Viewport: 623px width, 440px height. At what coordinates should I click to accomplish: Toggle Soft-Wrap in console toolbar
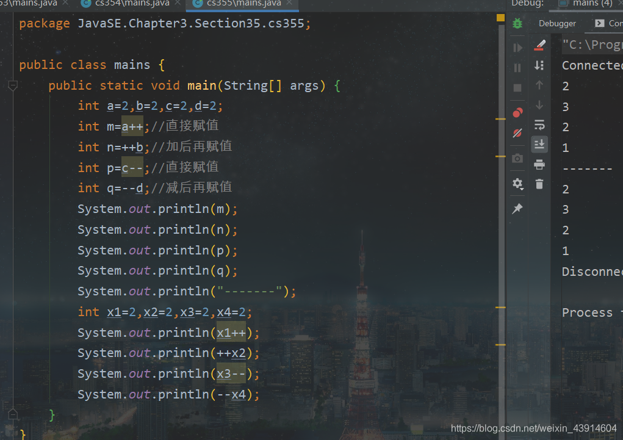click(x=539, y=125)
